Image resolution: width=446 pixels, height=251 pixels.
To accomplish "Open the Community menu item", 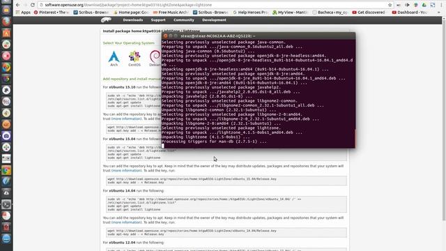I will (x=184, y=20).
